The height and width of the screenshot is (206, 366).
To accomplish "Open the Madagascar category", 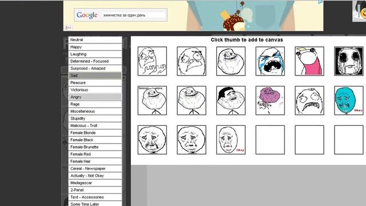I will click(95, 183).
